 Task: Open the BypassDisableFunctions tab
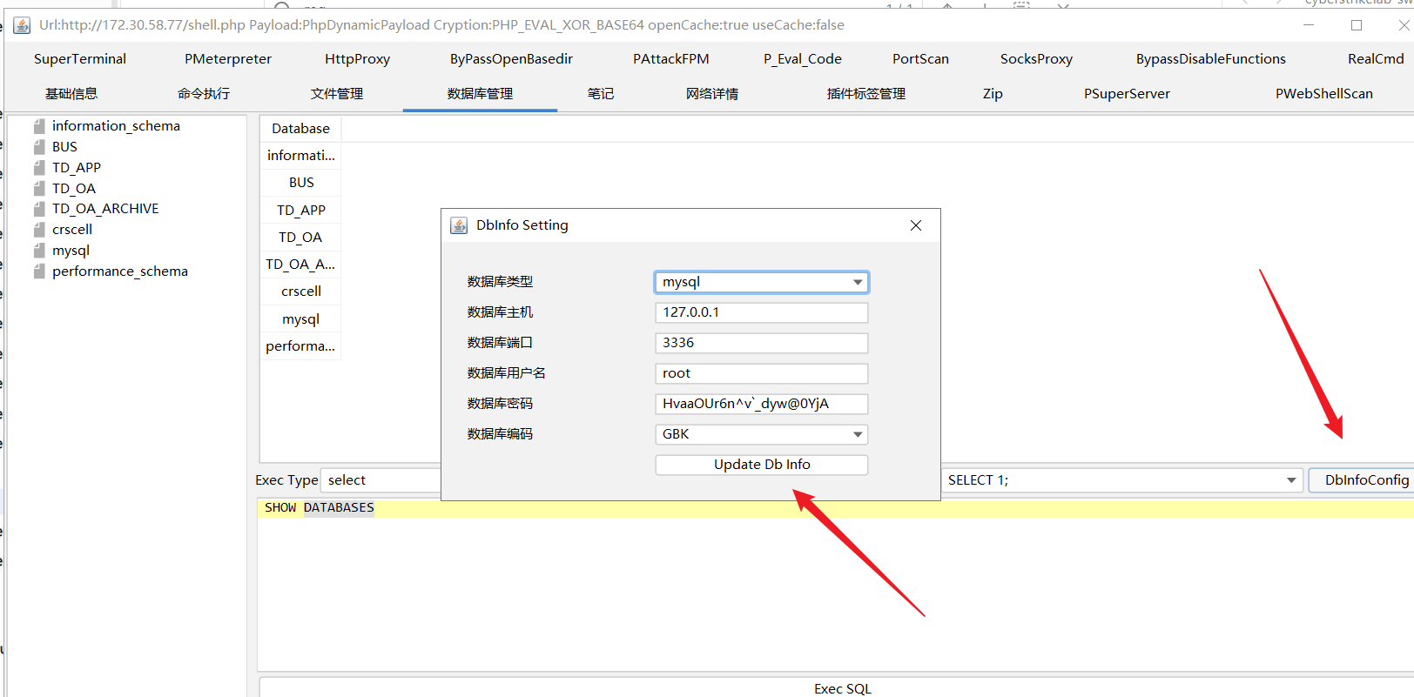coord(1210,59)
